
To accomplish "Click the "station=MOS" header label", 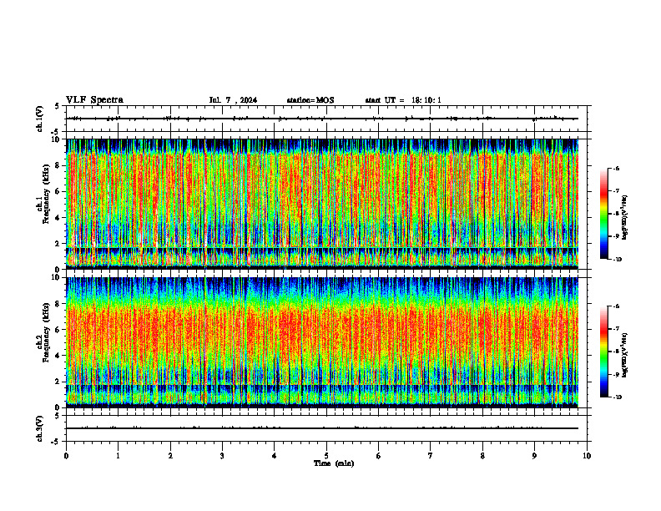I will (310, 100).
